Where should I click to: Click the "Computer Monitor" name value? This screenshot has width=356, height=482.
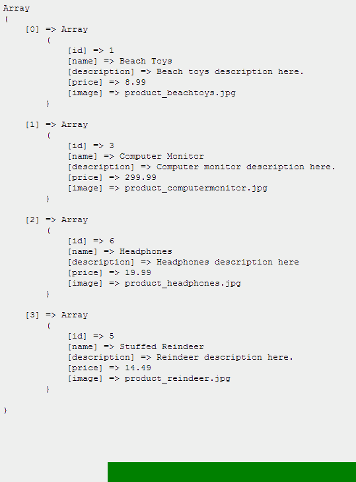click(162, 156)
